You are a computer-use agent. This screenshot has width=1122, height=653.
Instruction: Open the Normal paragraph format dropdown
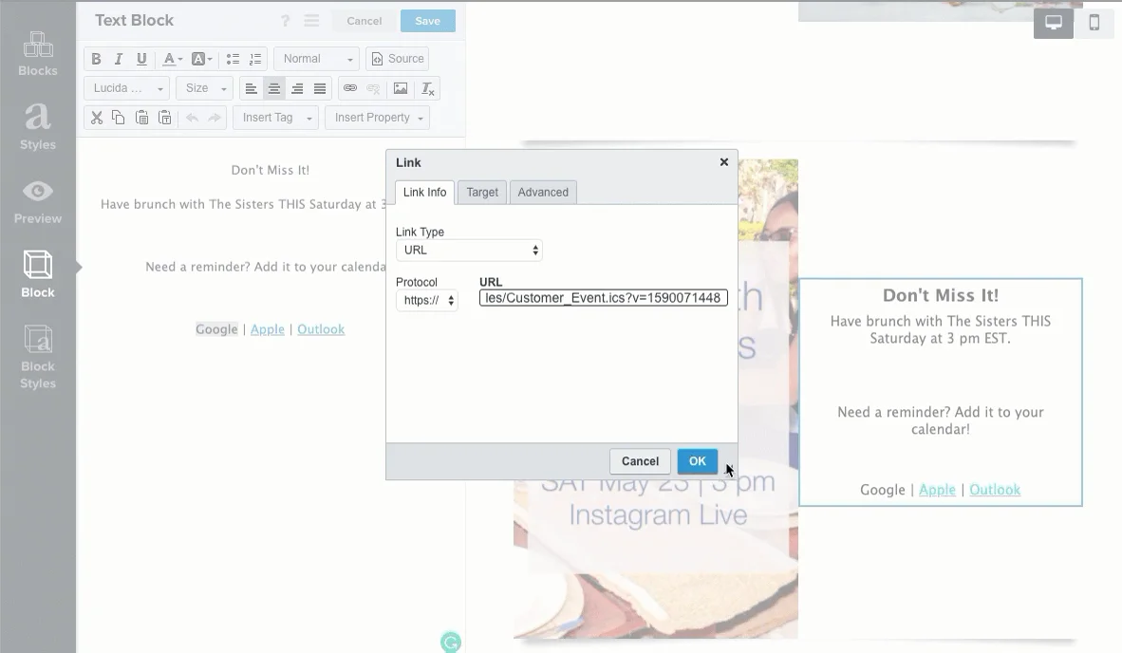click(316, 59)
